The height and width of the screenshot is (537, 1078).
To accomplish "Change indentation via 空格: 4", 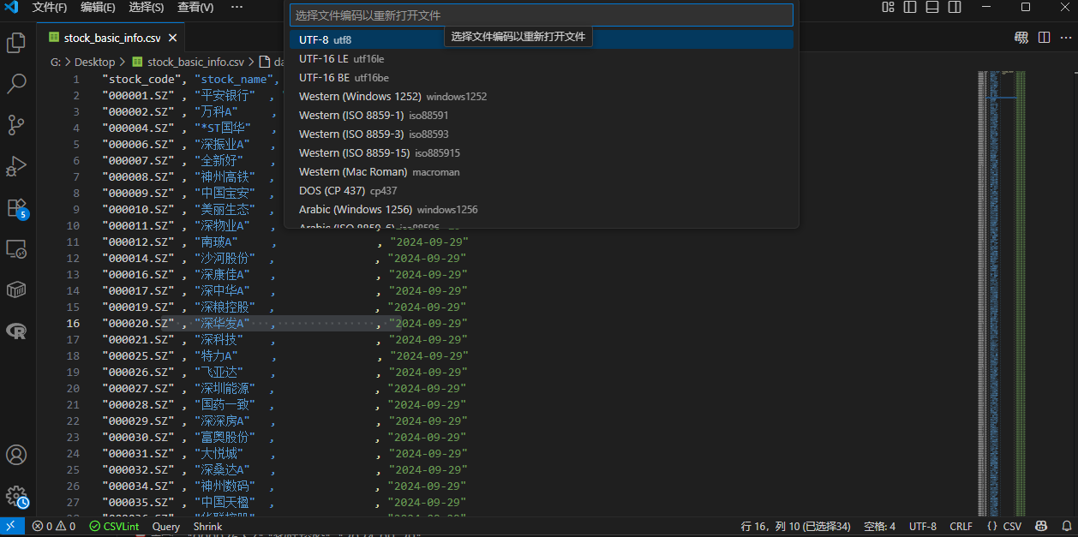I will click(879, 527).
